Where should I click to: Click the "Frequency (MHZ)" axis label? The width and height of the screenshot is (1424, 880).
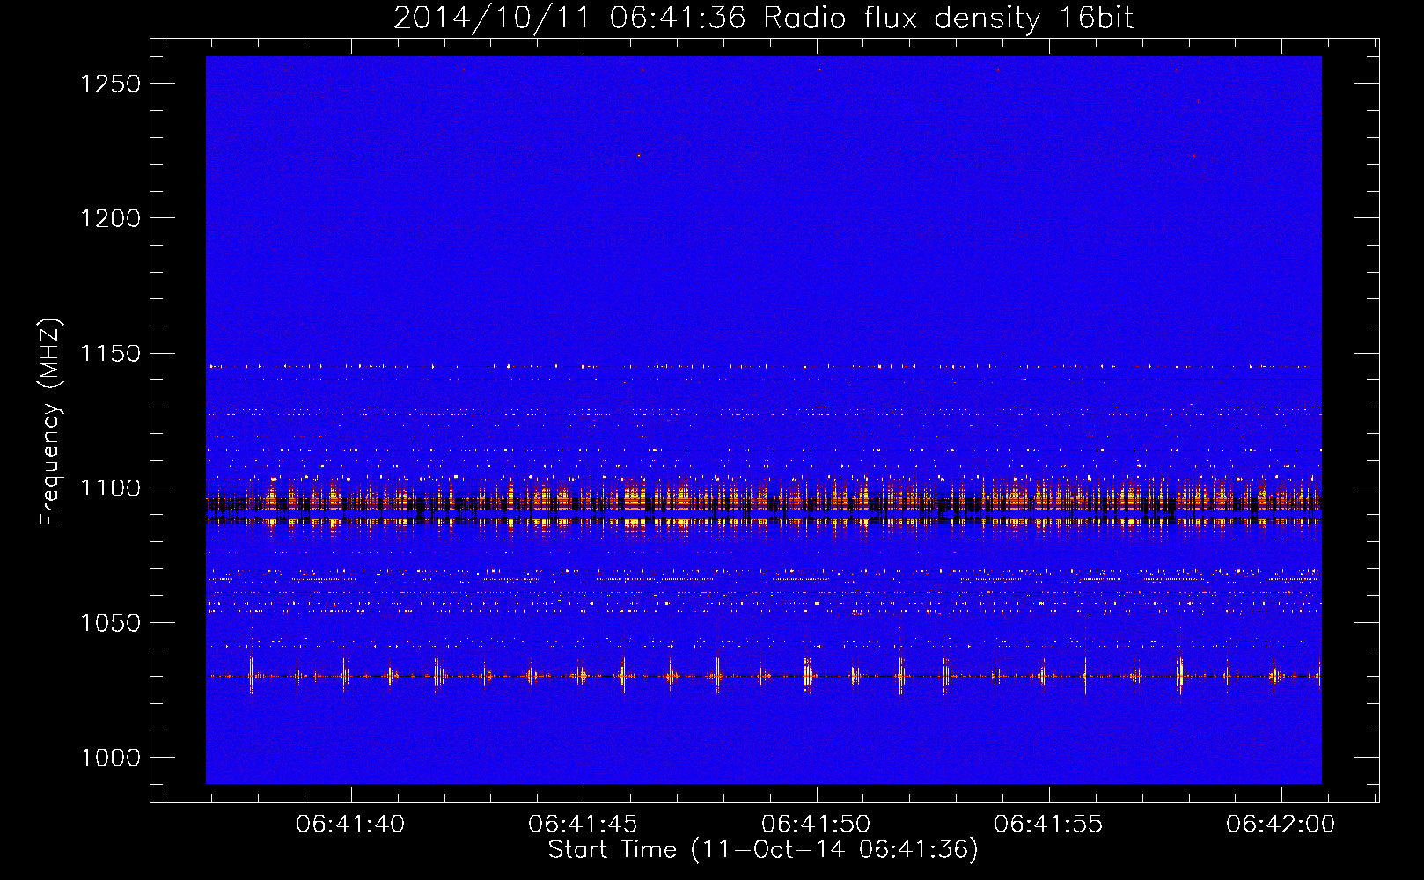pos(50,423)
